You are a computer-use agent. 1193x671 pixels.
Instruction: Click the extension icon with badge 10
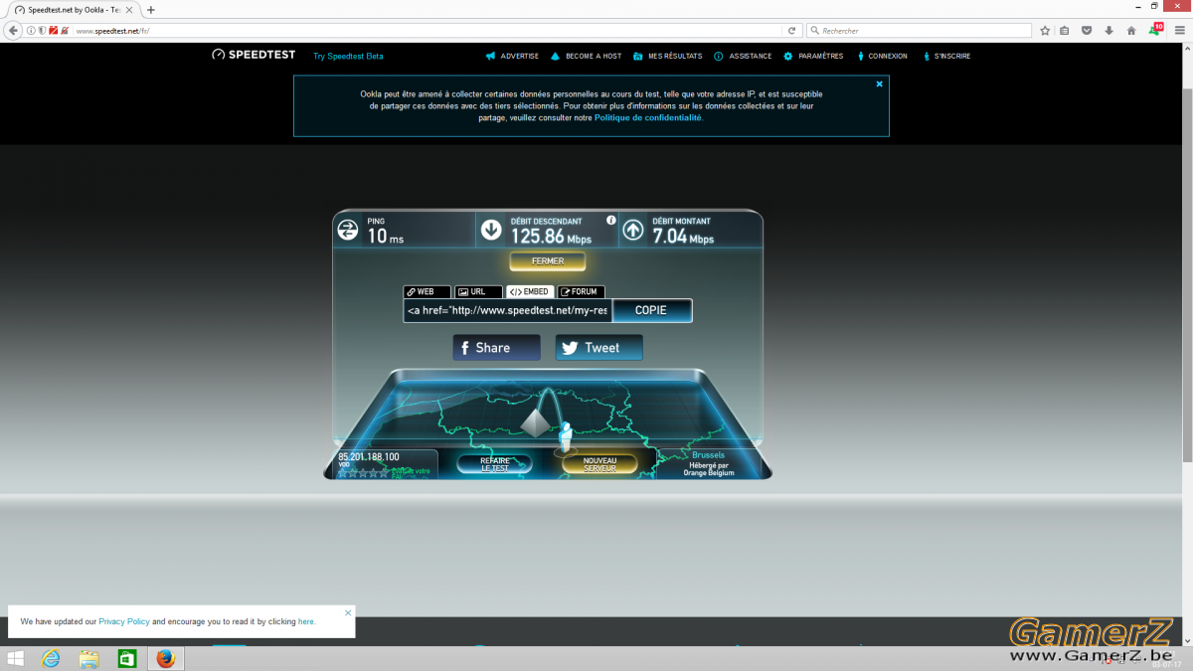coord(1155,30)
